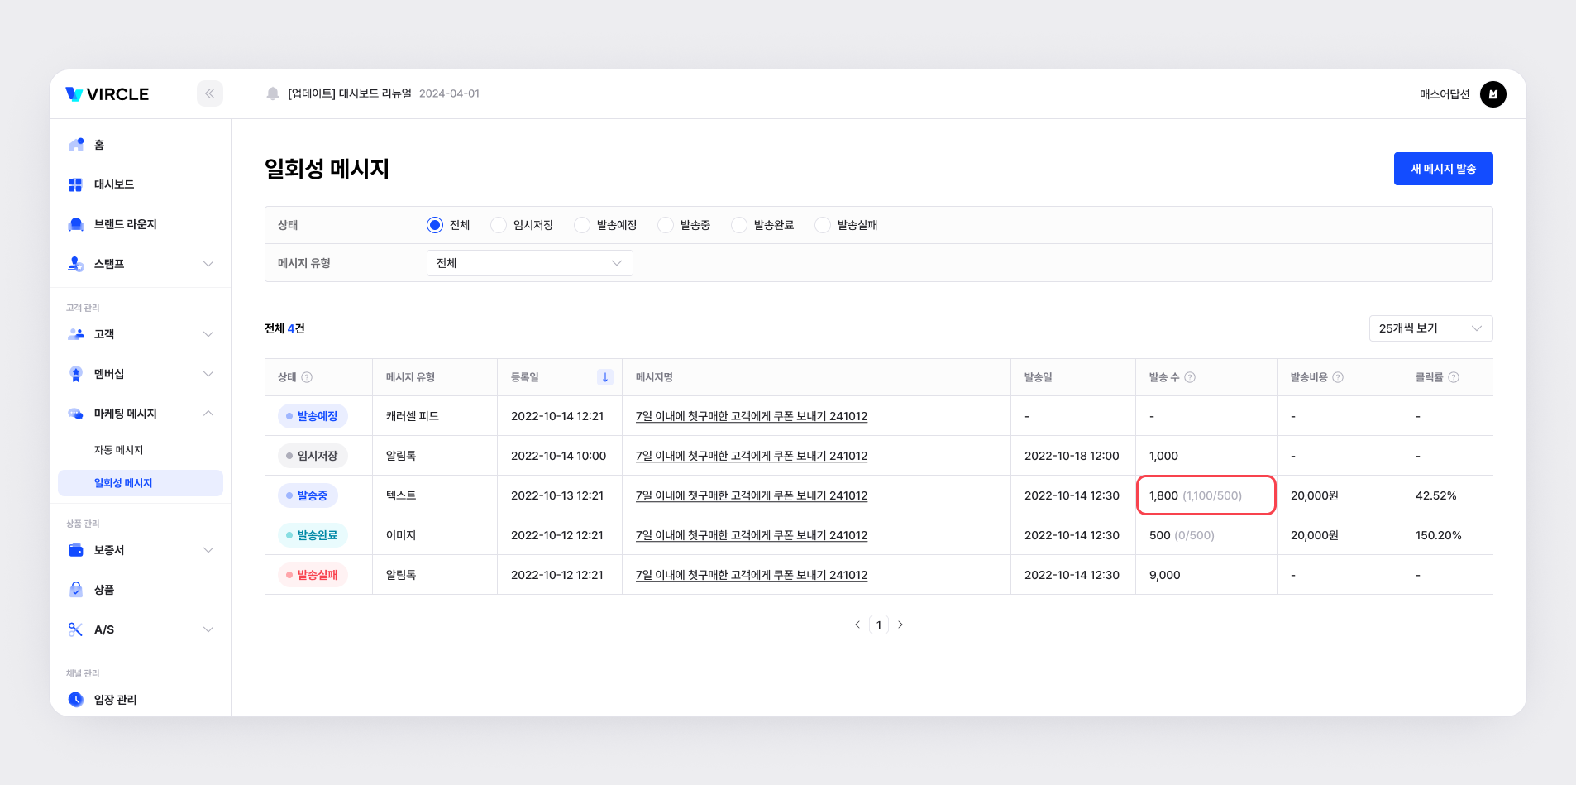1576x785 pixels.
Task: Select the 발송완료 status radio button
Action: [x=739, y=225]
